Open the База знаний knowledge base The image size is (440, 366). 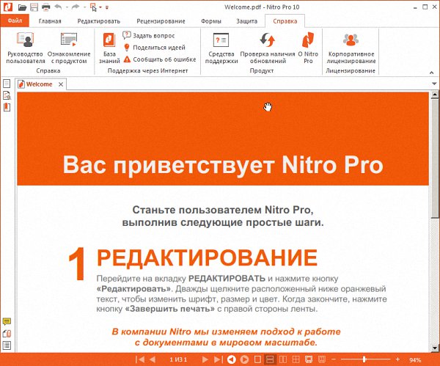point(109,48)
